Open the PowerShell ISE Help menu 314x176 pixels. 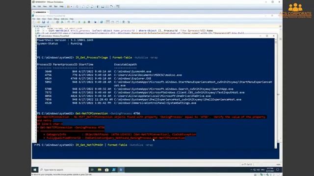72,19
